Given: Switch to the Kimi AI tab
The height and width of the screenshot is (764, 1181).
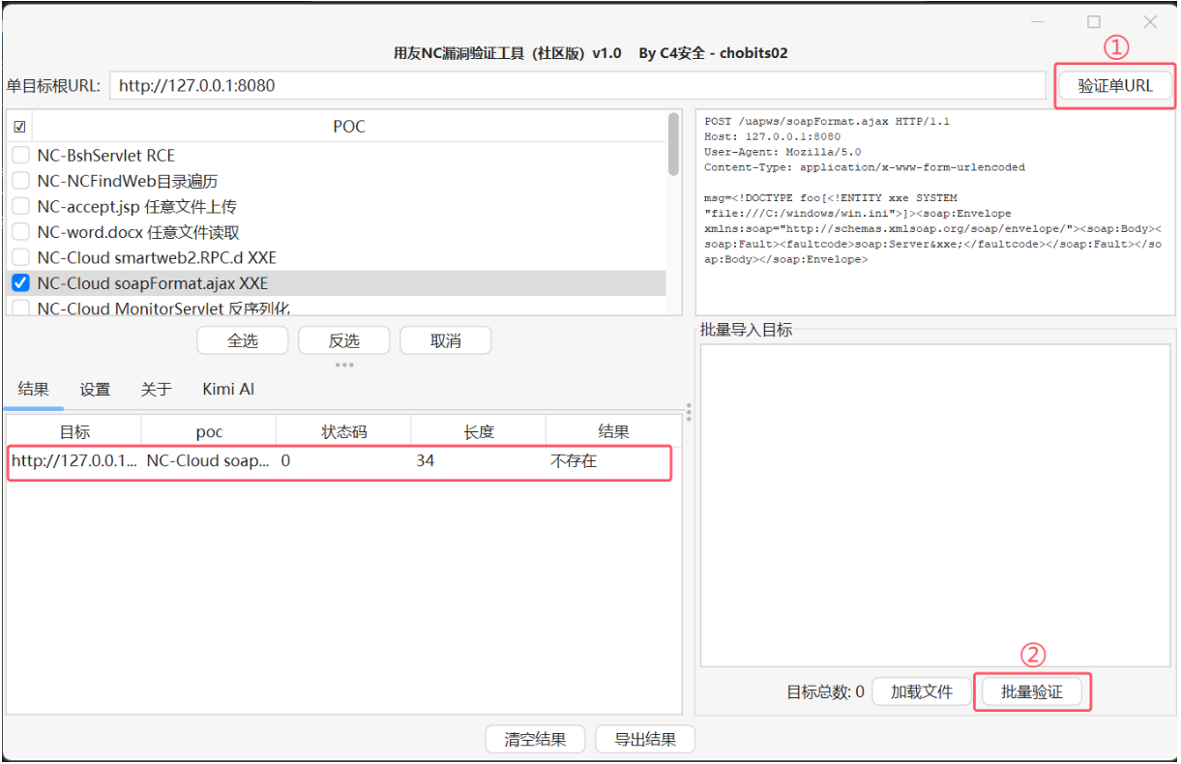Looking at the screenshot, I should (x=228, y=390).
